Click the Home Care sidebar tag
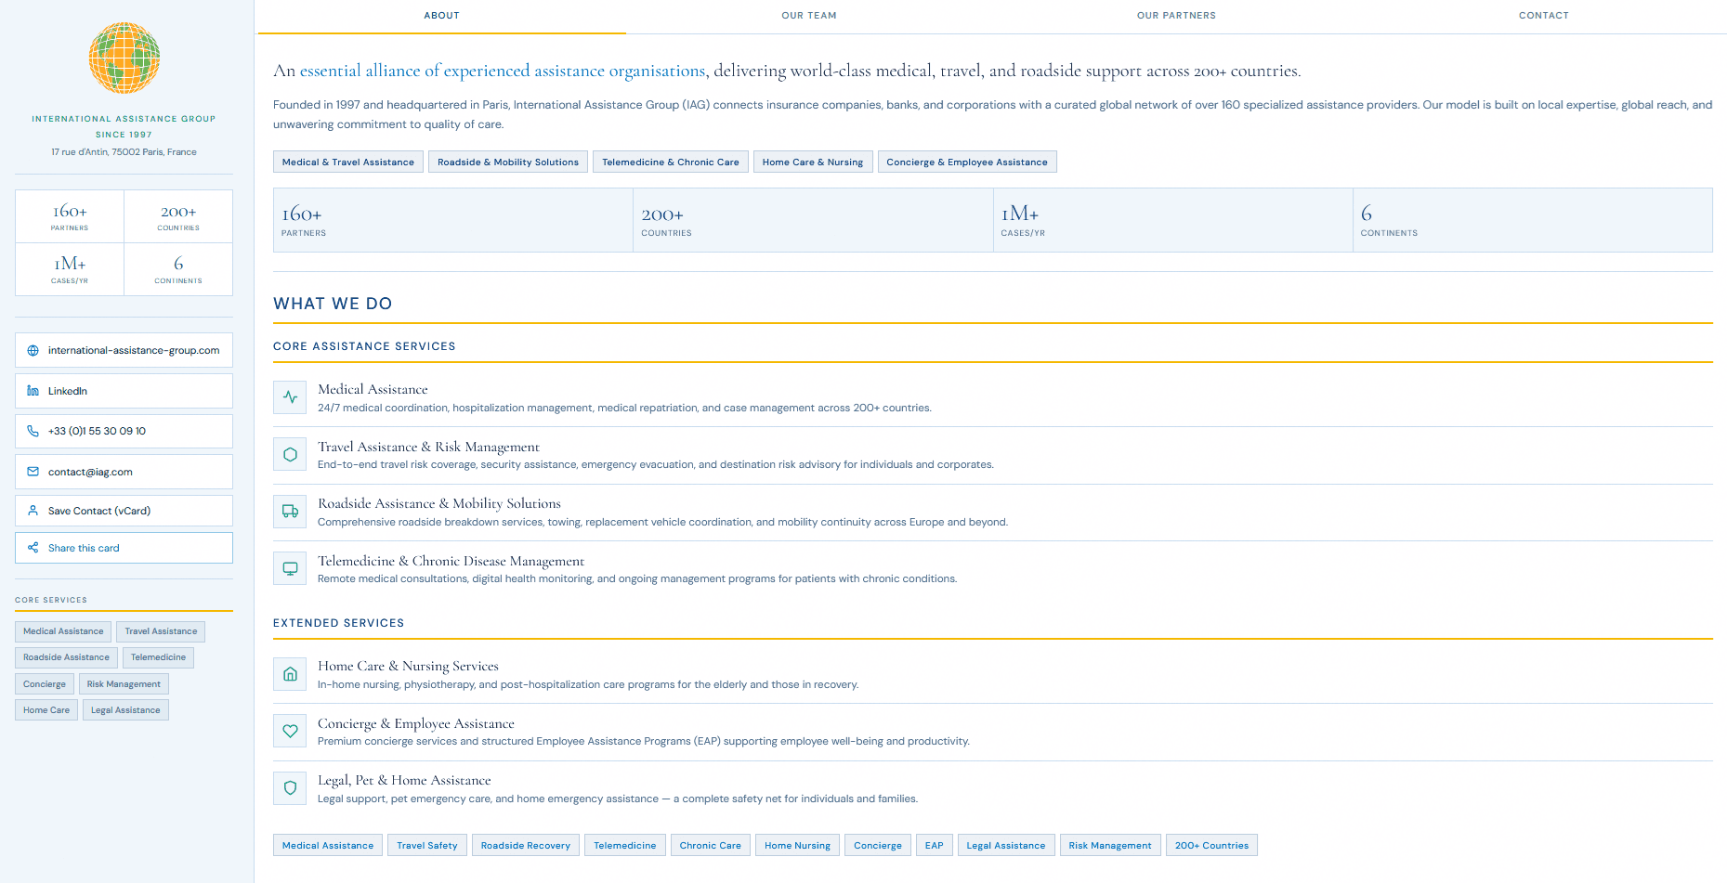 pyautogui.click(x=46, y=710)
